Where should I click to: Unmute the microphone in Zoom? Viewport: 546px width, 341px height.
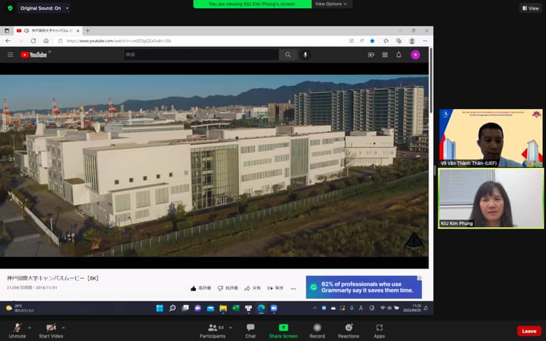pos(17,329)
